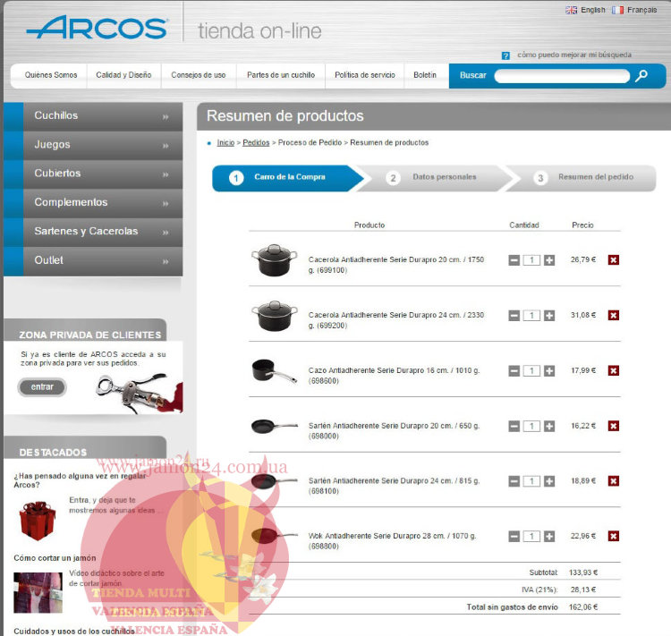The width and height of the screenshot is (671, 636).
Task: Click the Subtotal value 133,93 €
Action: [x=582, y=572]
